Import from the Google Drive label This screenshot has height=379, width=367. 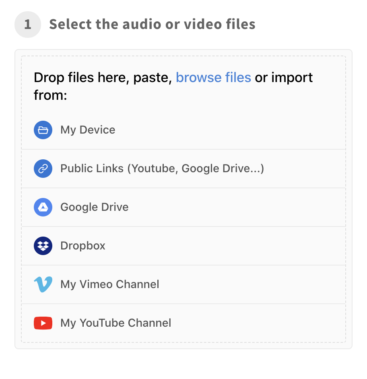tap(95, 207)
